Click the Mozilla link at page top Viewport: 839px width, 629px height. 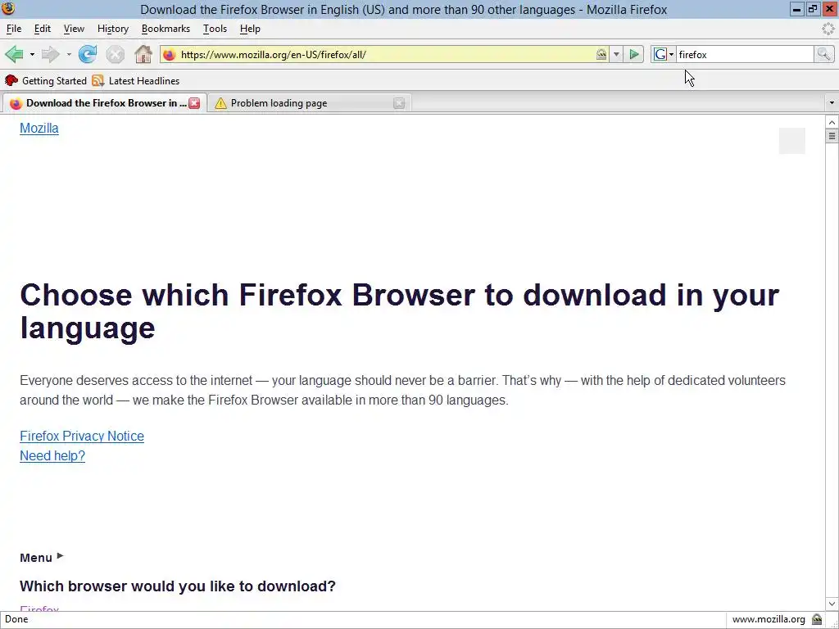click(39, 129)
